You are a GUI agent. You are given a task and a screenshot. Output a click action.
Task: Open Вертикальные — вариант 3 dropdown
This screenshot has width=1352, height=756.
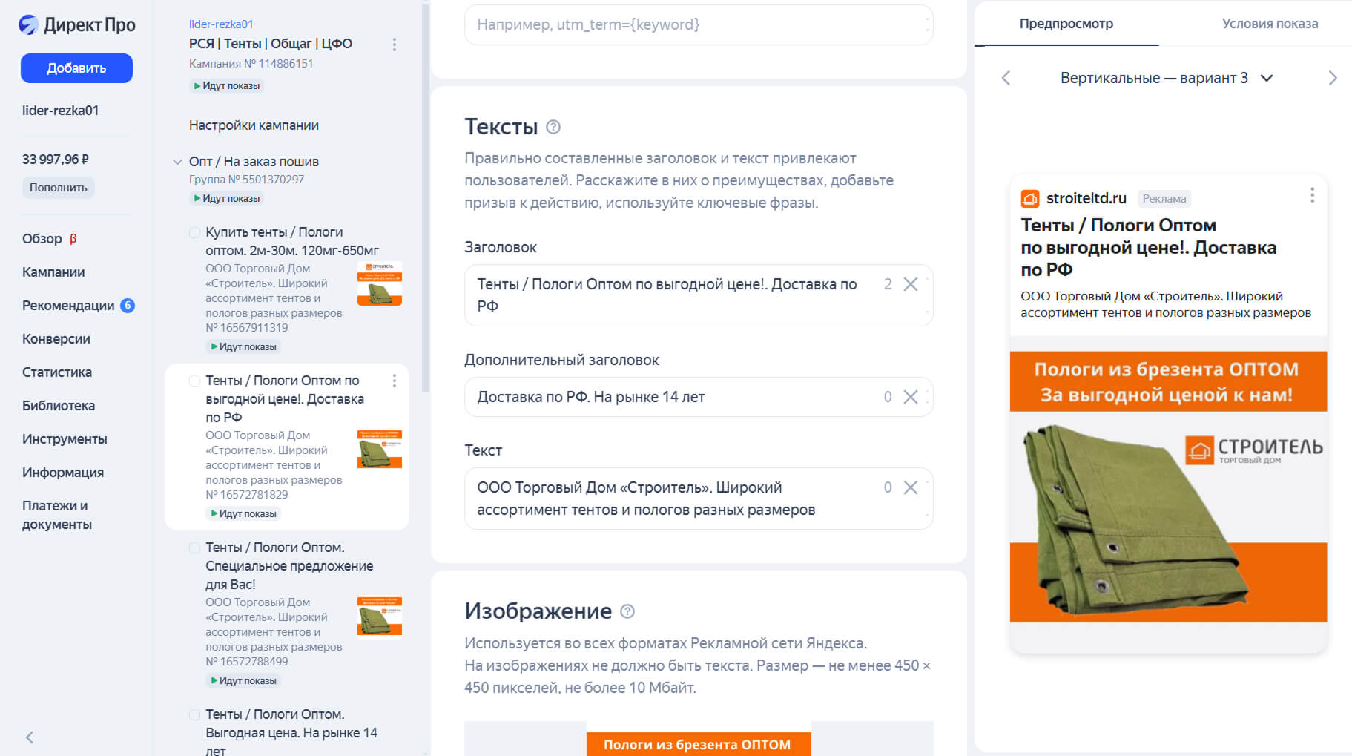tap(1167, 78)
